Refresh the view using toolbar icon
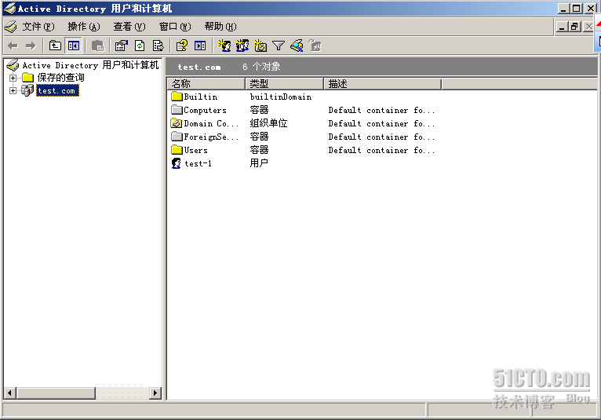The height and width of the screenshot is (420, 601). point(140,46)
